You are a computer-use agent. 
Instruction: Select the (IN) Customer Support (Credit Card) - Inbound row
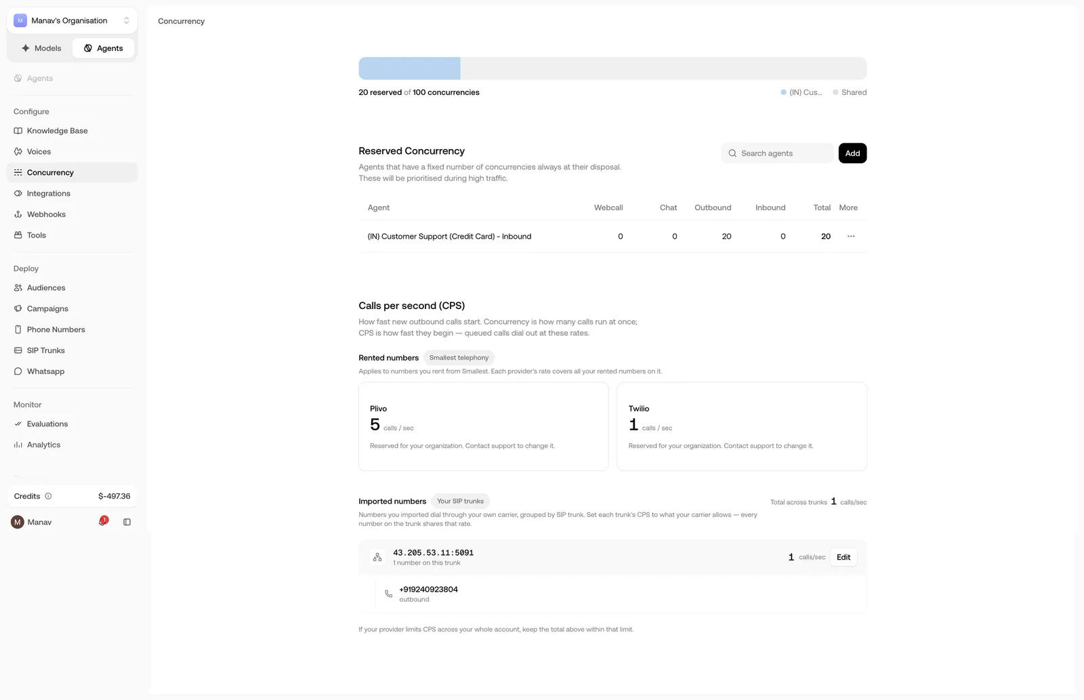coord(612,236)
